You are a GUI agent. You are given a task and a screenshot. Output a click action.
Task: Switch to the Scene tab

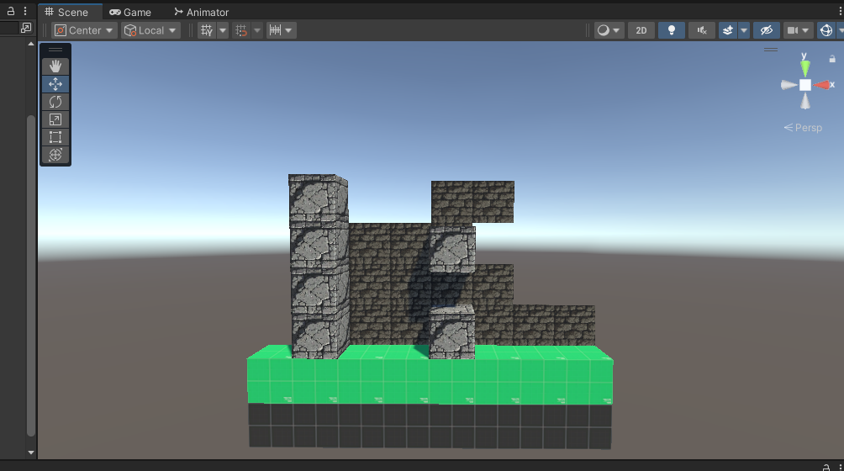pos(66,12)
